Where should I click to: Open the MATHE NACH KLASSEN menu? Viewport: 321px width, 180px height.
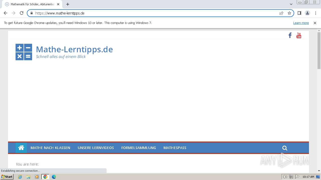[x=50, y=148]
